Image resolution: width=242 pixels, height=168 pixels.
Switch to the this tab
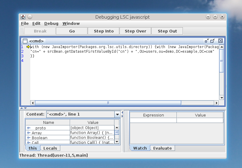[33, 148]
